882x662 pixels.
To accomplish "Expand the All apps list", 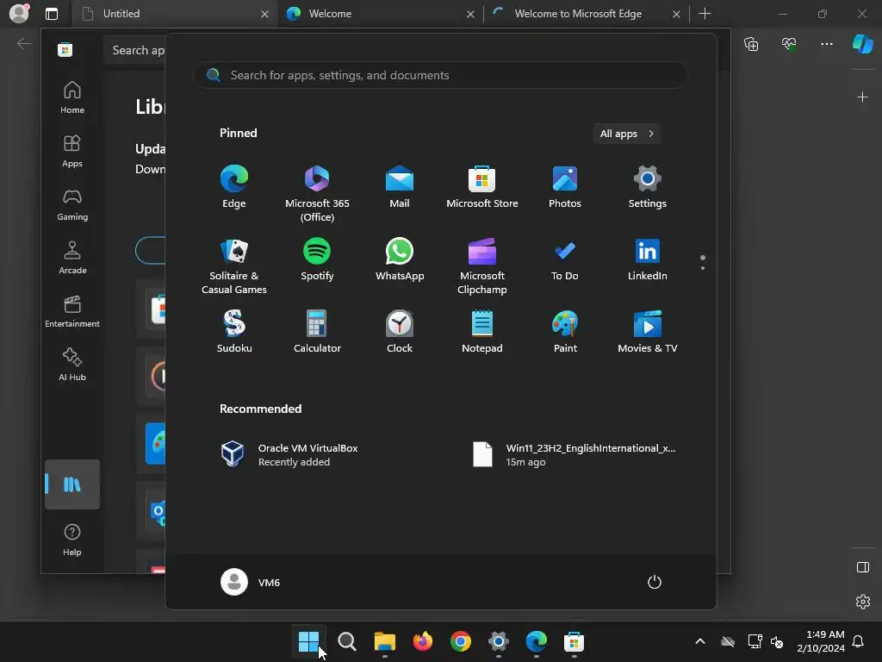I will click(x=627, y=134).
